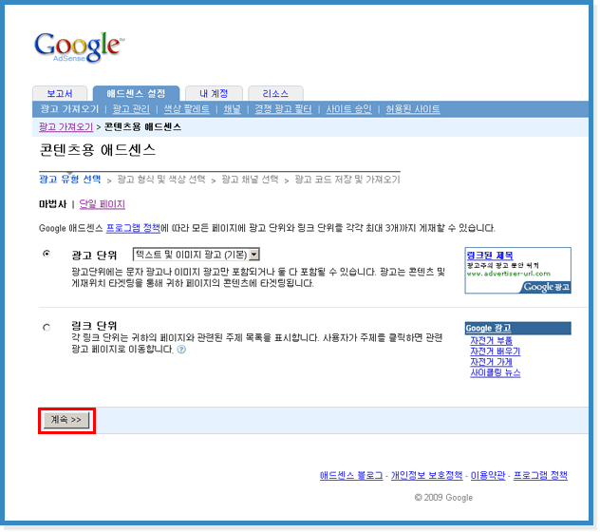This screenshot has height=532, width=600.
Task: Open 광고 관리 in the sub-navigation
Action: coord(131,109)
